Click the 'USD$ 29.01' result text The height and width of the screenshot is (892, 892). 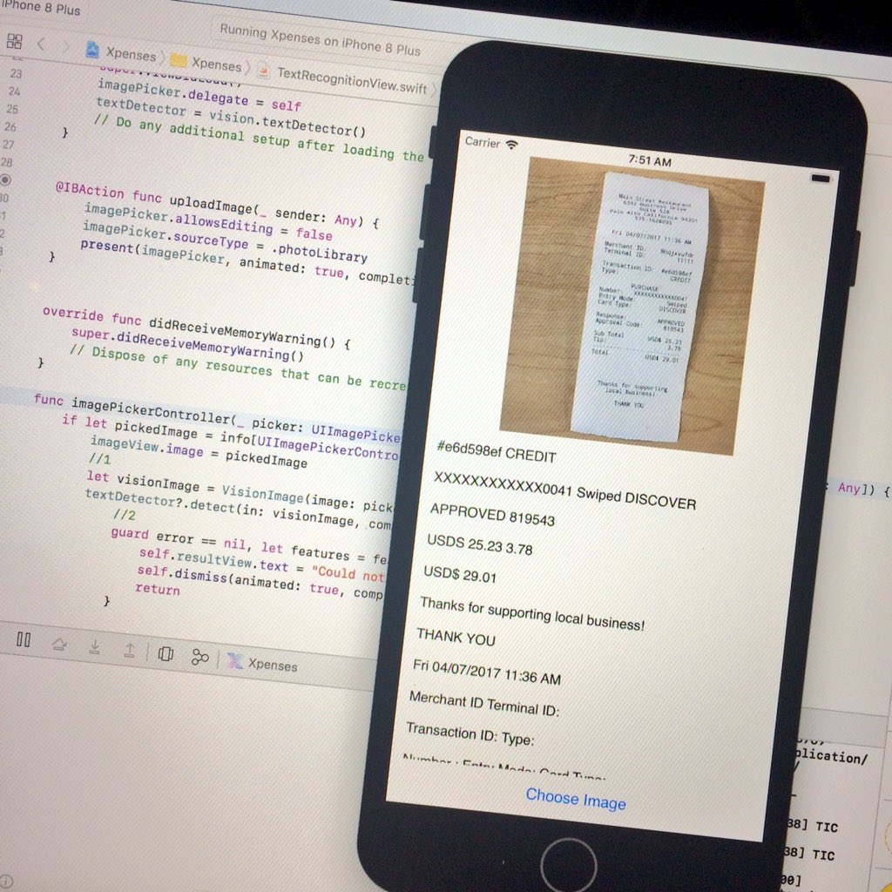pos(460,575)
